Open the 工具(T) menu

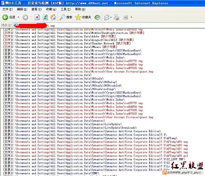coord(66,9)
